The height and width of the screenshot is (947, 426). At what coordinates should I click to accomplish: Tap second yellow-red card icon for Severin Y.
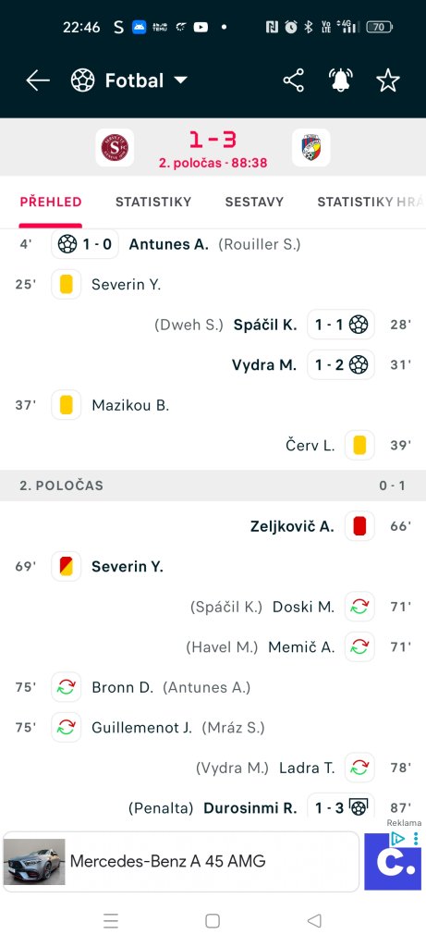coord(67,567)
